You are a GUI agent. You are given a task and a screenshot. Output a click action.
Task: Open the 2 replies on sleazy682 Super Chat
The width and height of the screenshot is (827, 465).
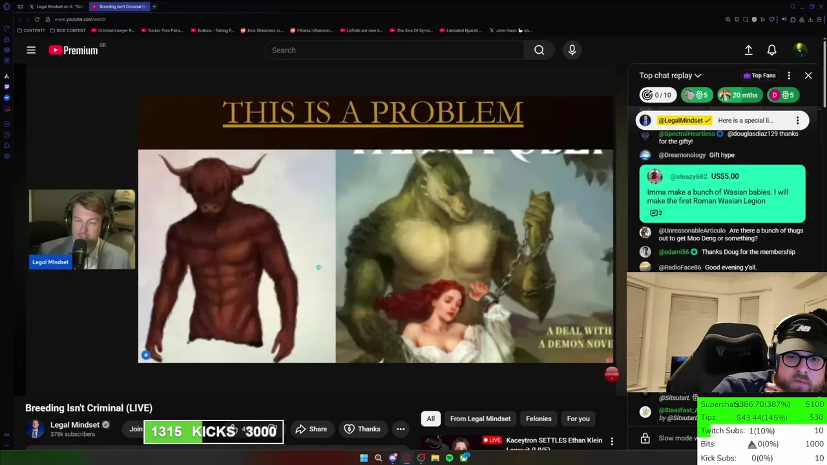pyautogui.click(x=656, y=213)
